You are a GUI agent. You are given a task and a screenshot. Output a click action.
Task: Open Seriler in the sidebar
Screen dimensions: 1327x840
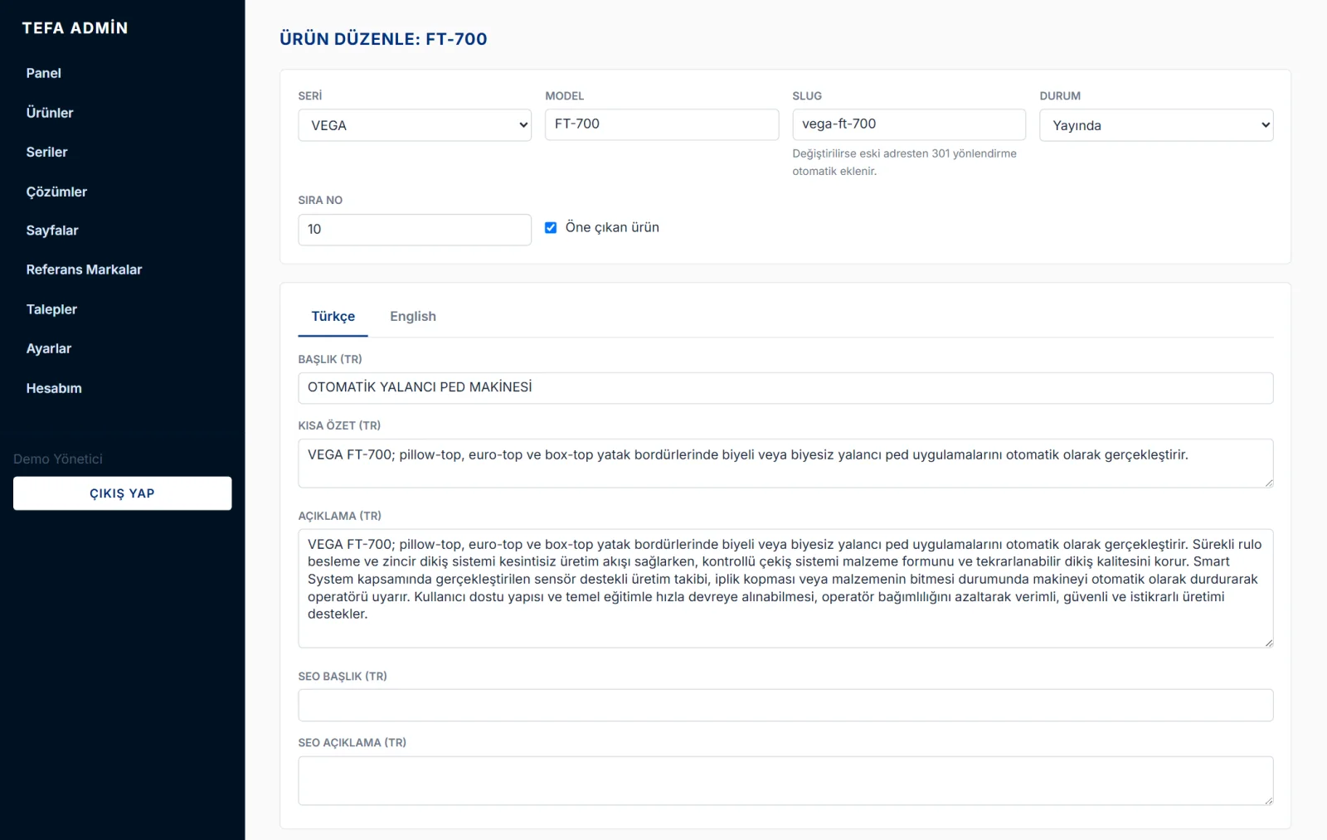pyautogui.click(x=46, y=152)
